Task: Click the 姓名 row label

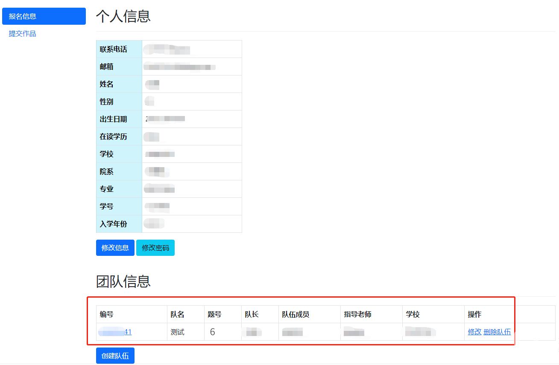Action: (107, 84)
